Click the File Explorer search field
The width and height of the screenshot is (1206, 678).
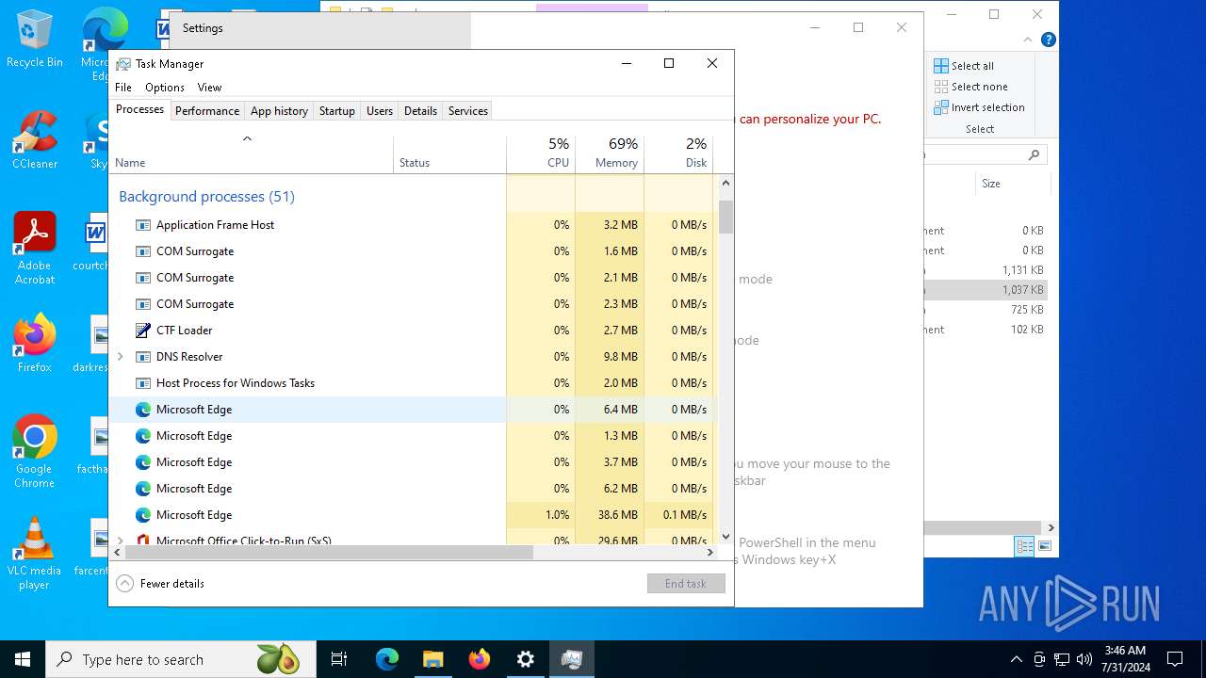(985, 154)
